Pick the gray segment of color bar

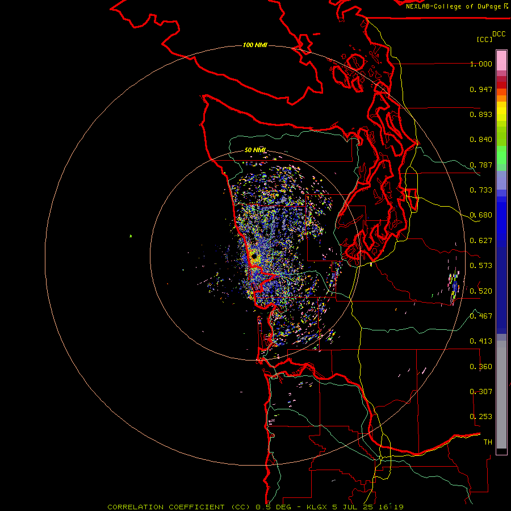[x=501, y=395]
